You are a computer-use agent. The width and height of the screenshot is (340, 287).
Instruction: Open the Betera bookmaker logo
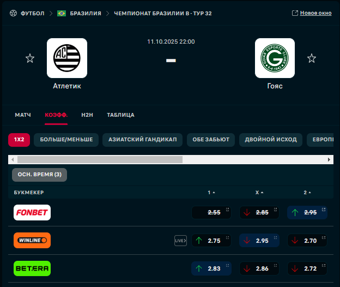32,268
